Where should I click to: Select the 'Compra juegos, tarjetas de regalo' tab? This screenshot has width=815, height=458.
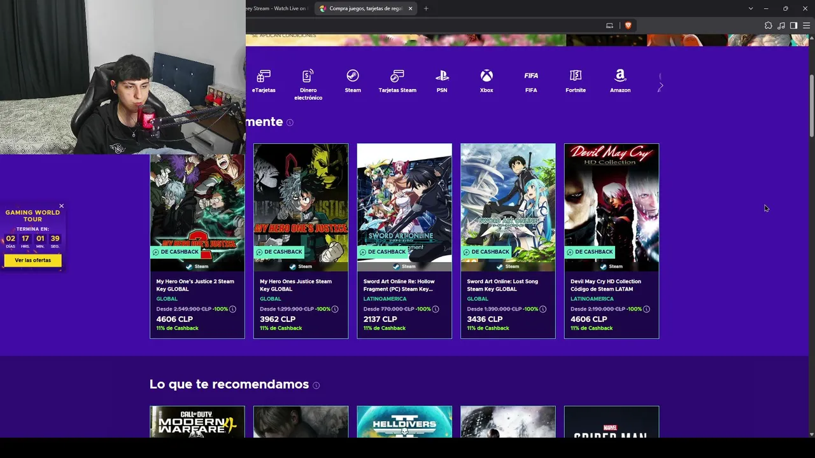point(365,8)
